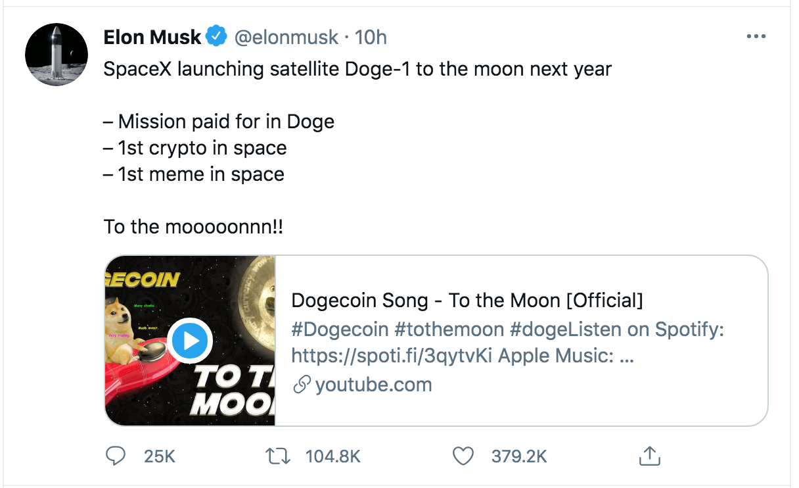799x488 pixels.
Task: Click the youtube.com link text
Action: click(373, 385)
